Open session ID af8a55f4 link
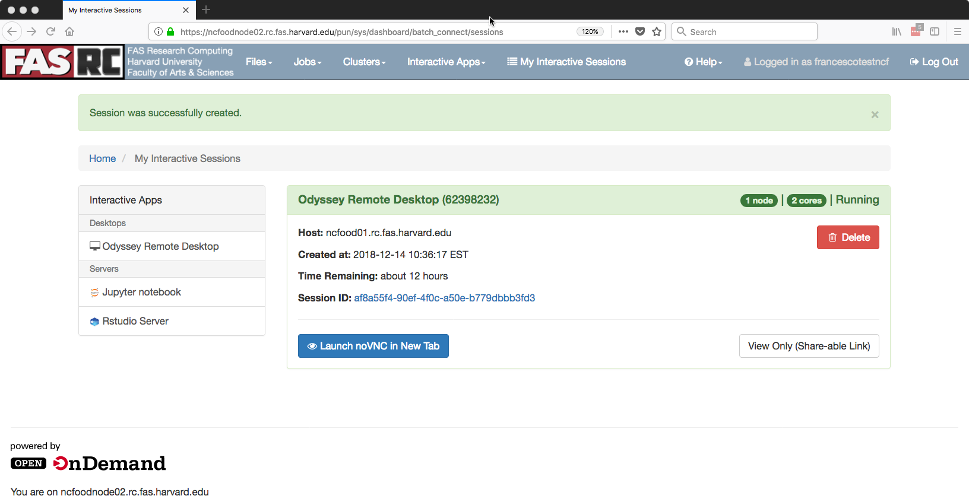Viewport: 969px width, 499px height. coord(444,298)
